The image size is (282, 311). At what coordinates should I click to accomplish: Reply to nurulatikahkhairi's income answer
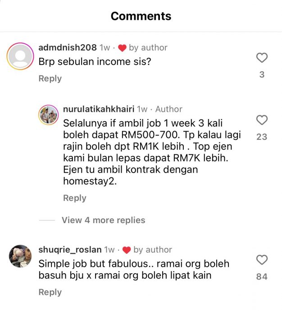click(x=75, y=198)
